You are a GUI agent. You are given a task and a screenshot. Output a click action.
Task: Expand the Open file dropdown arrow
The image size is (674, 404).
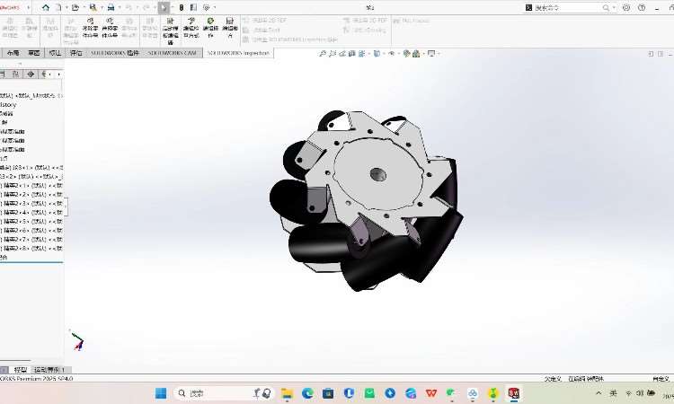click(84, 7)
